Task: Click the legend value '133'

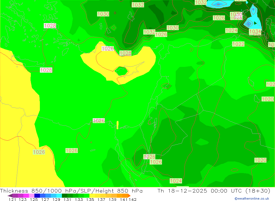Action: [x=79, y=199]
